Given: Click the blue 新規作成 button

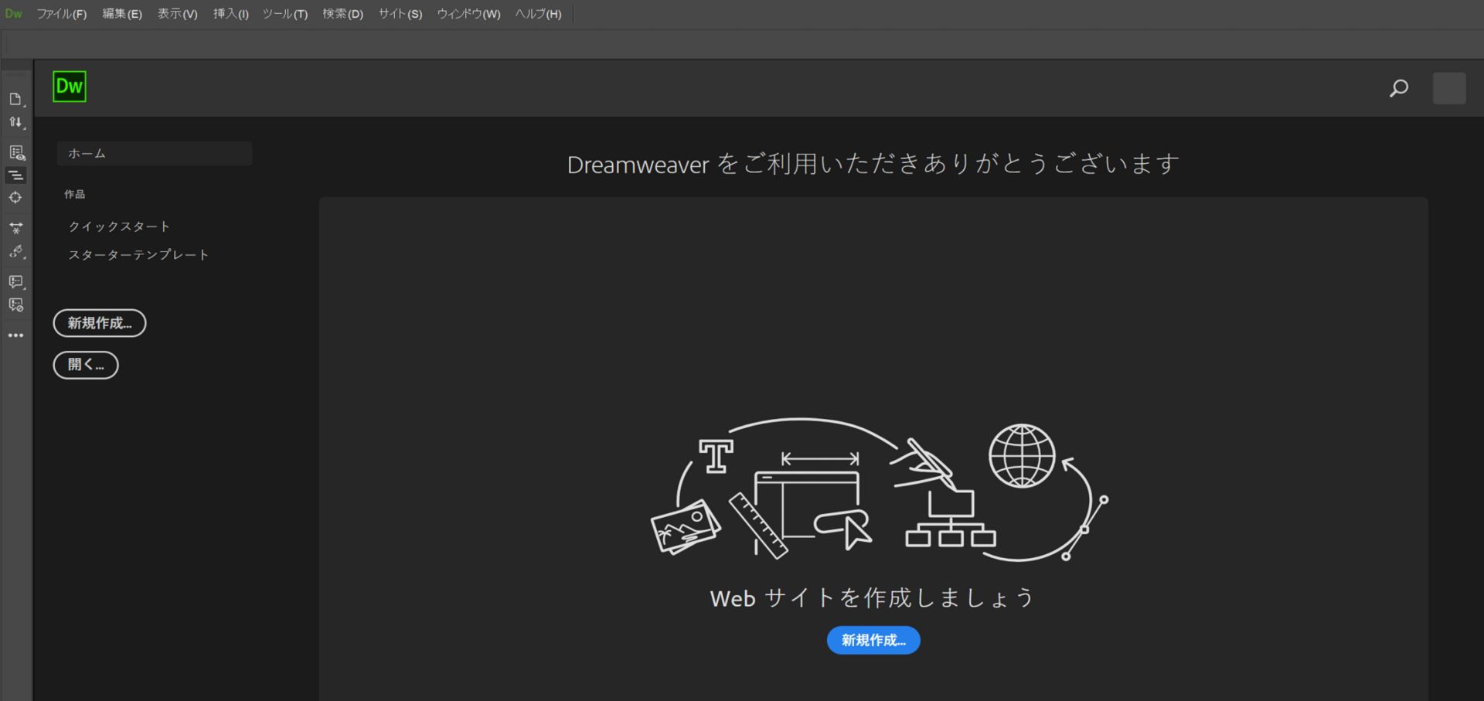Looking at the screenshot, I should [x=873, y=640].
